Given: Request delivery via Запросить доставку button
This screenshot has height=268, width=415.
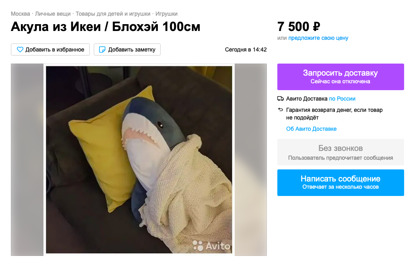Looking at the screenshot, I should point(341,77).
